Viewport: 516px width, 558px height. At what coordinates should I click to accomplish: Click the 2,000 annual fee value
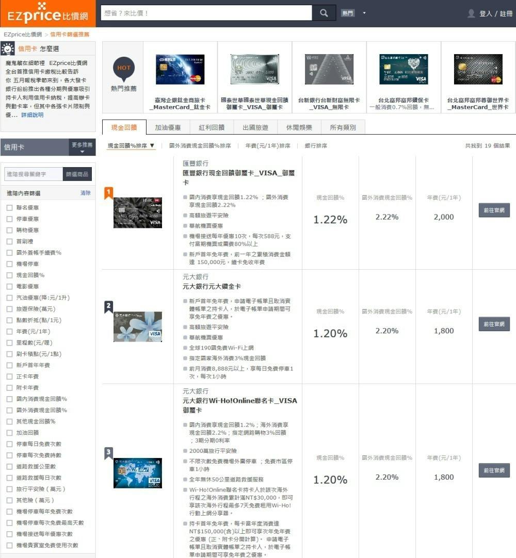click(x=444, y=217)
